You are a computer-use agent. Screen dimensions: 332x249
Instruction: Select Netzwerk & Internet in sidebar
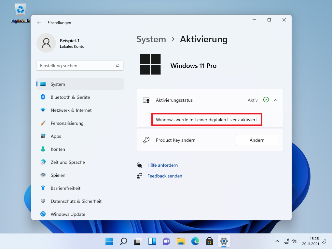[71, 110]
